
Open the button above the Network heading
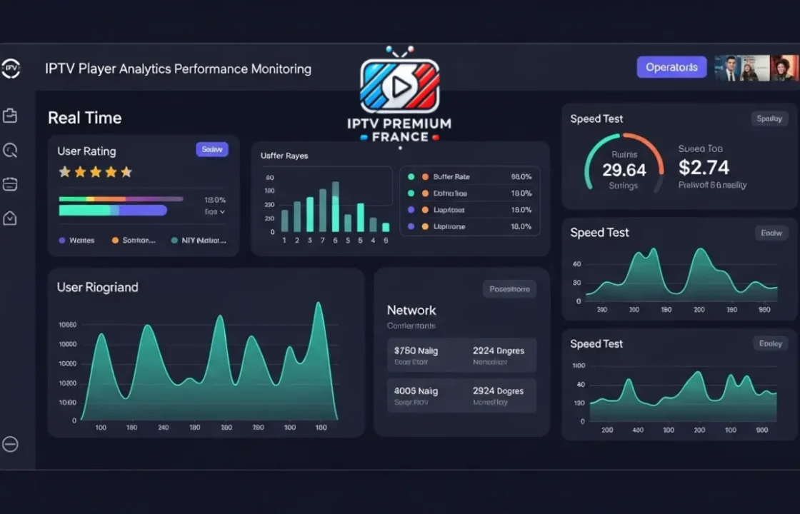(x=509, y=289)
